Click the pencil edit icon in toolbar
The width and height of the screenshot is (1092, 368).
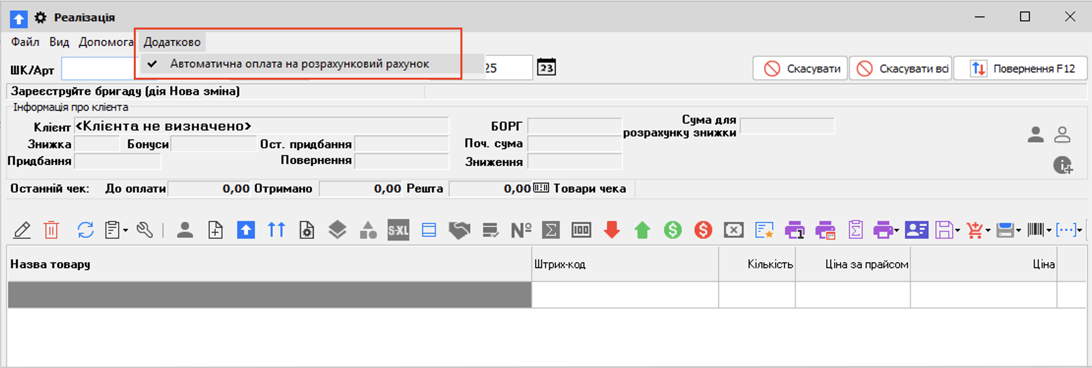click(x=22, y=230)
